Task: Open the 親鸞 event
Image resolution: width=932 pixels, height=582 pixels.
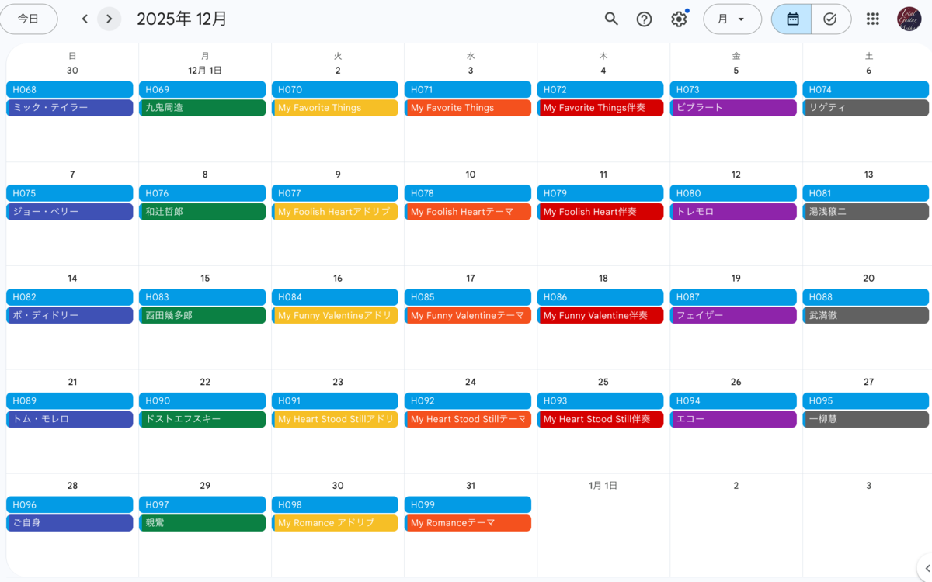Action: (203, 523)
